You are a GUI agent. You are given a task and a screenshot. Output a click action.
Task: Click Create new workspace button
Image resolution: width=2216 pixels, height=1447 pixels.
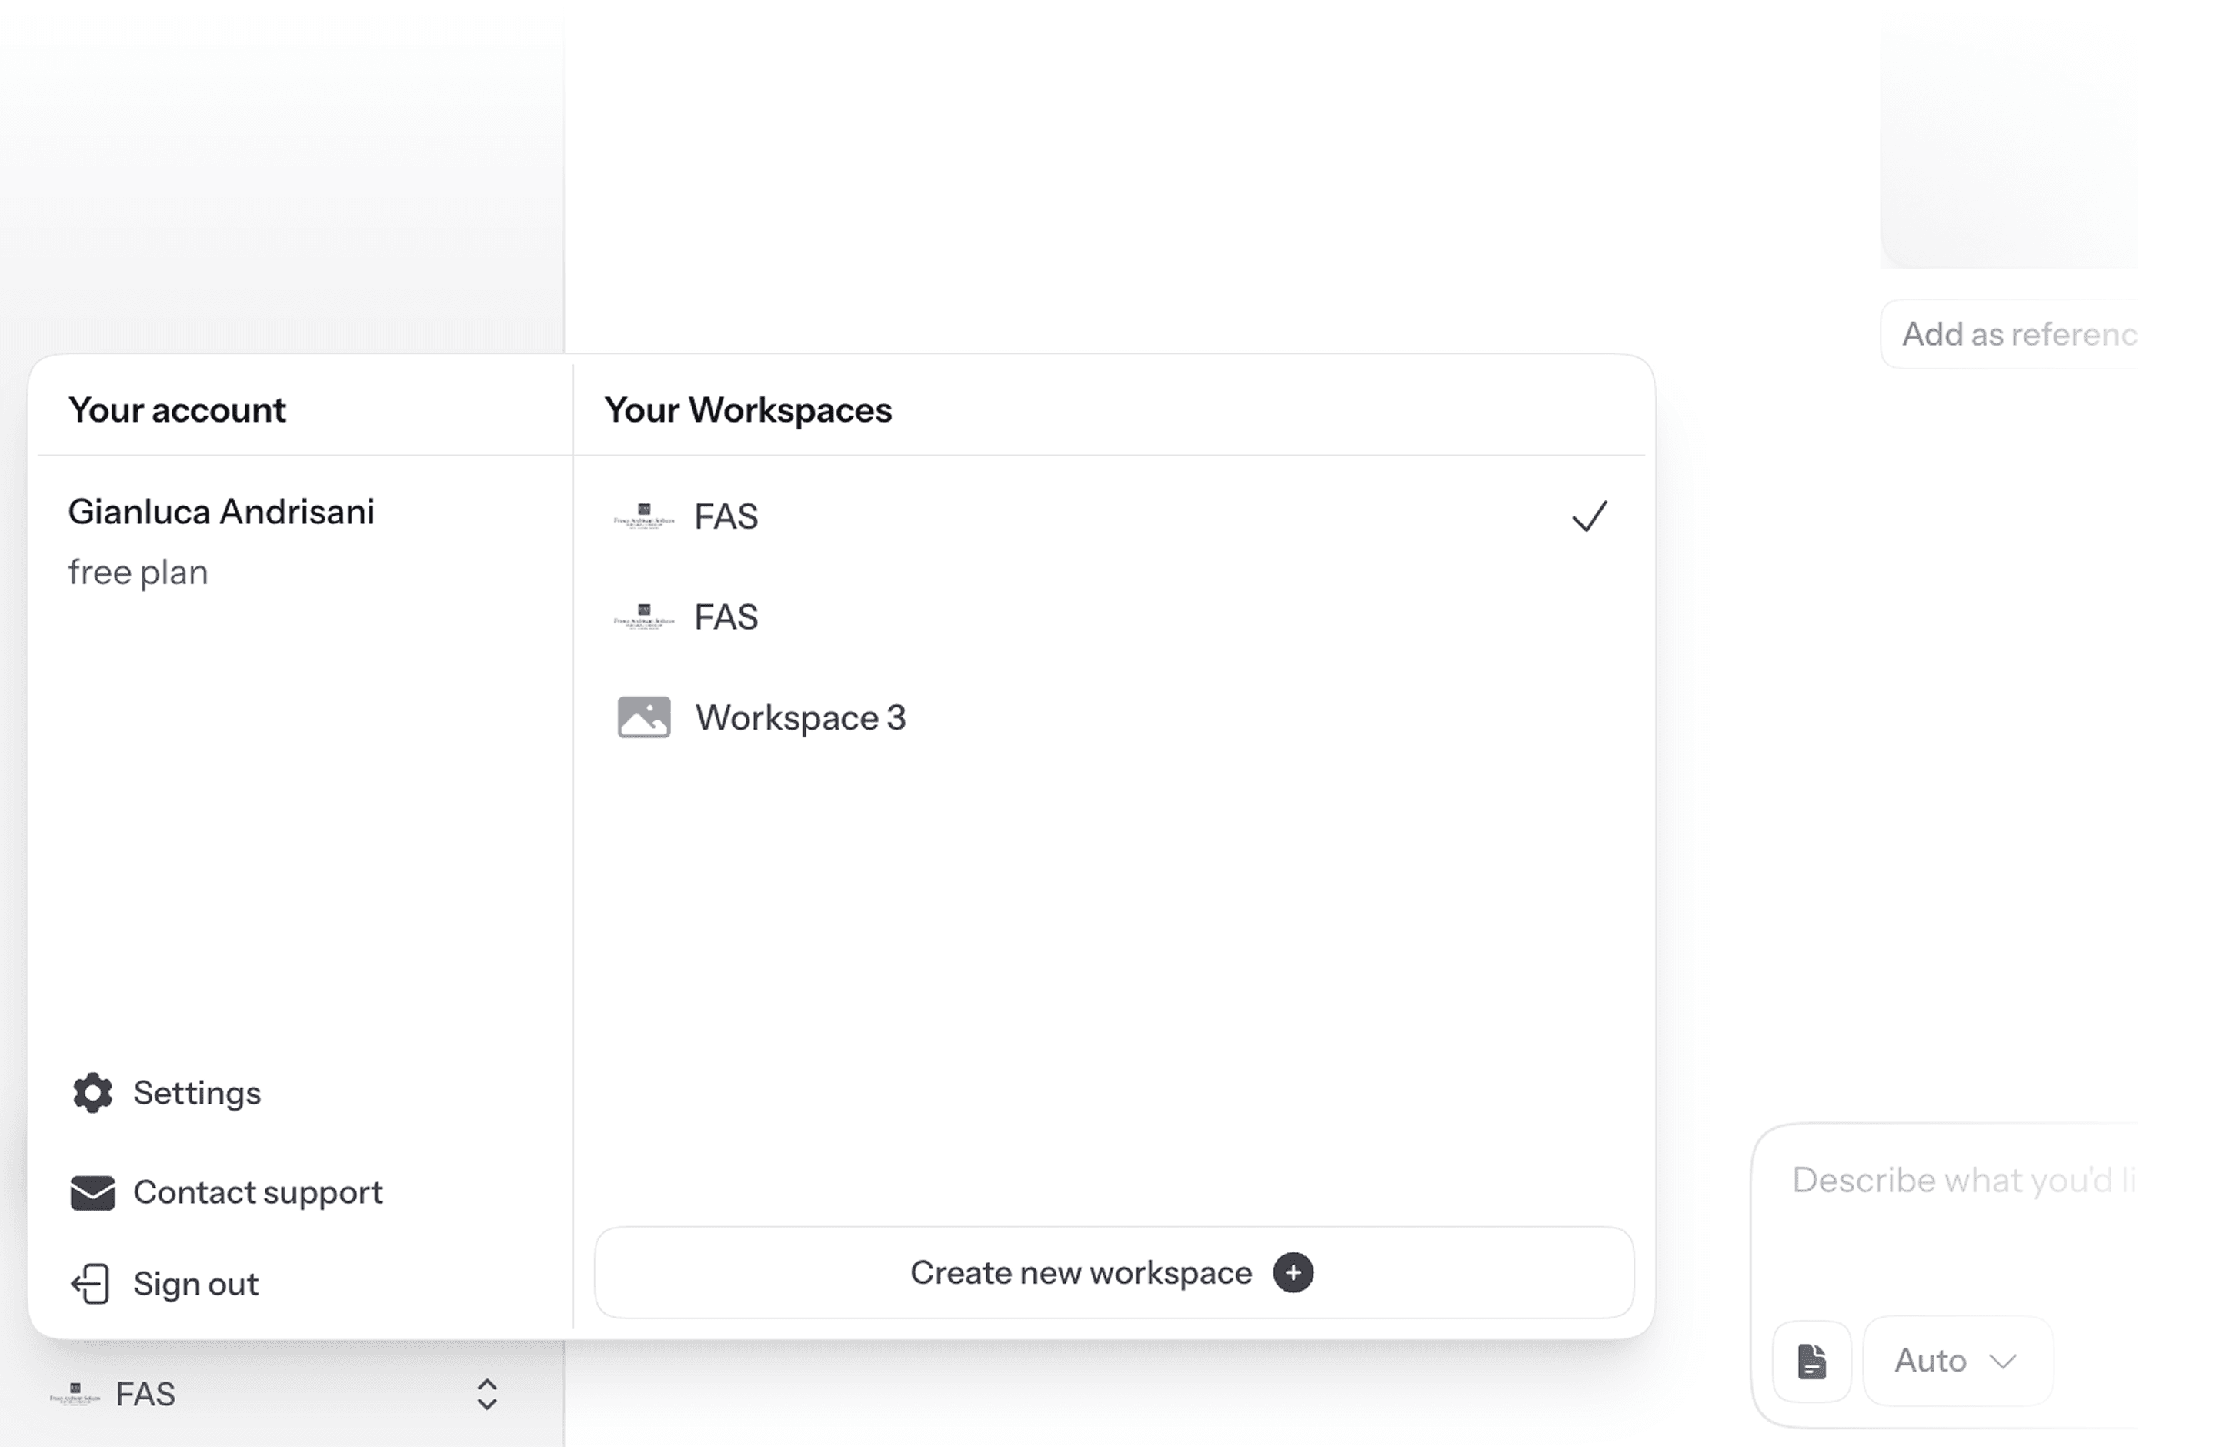click(1114, 1273)
